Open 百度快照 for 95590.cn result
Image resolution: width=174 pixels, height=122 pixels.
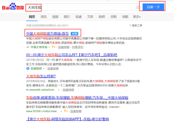(76, 111)
